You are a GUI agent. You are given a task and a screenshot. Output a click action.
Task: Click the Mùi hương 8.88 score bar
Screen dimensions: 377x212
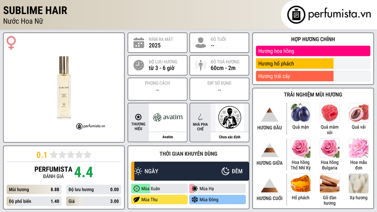pyautogui.click(x=34, y=190)
